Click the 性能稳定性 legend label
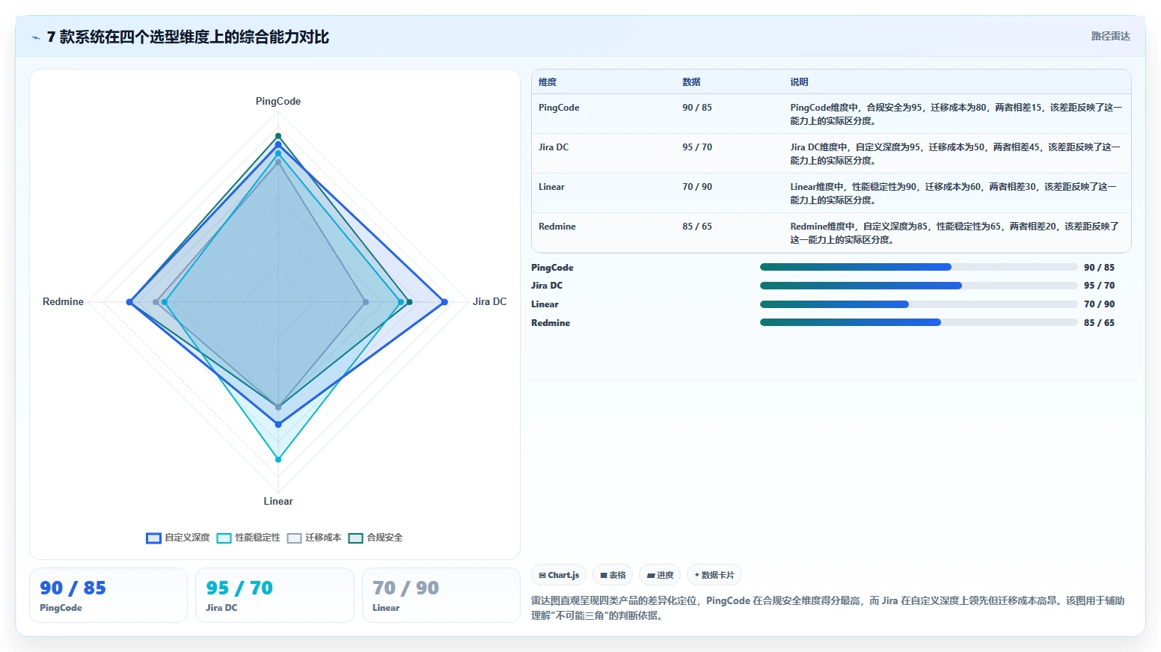The height and width of the screenshot is (652, 1161). pyautogui.click(x=257, y=538)
